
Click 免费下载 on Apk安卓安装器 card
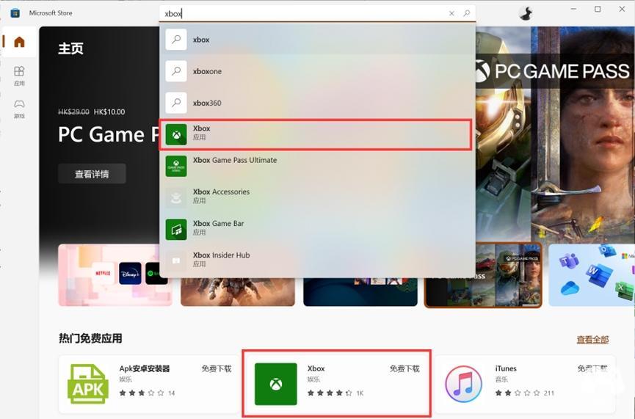pyautogui.click(x=217, y=368)
